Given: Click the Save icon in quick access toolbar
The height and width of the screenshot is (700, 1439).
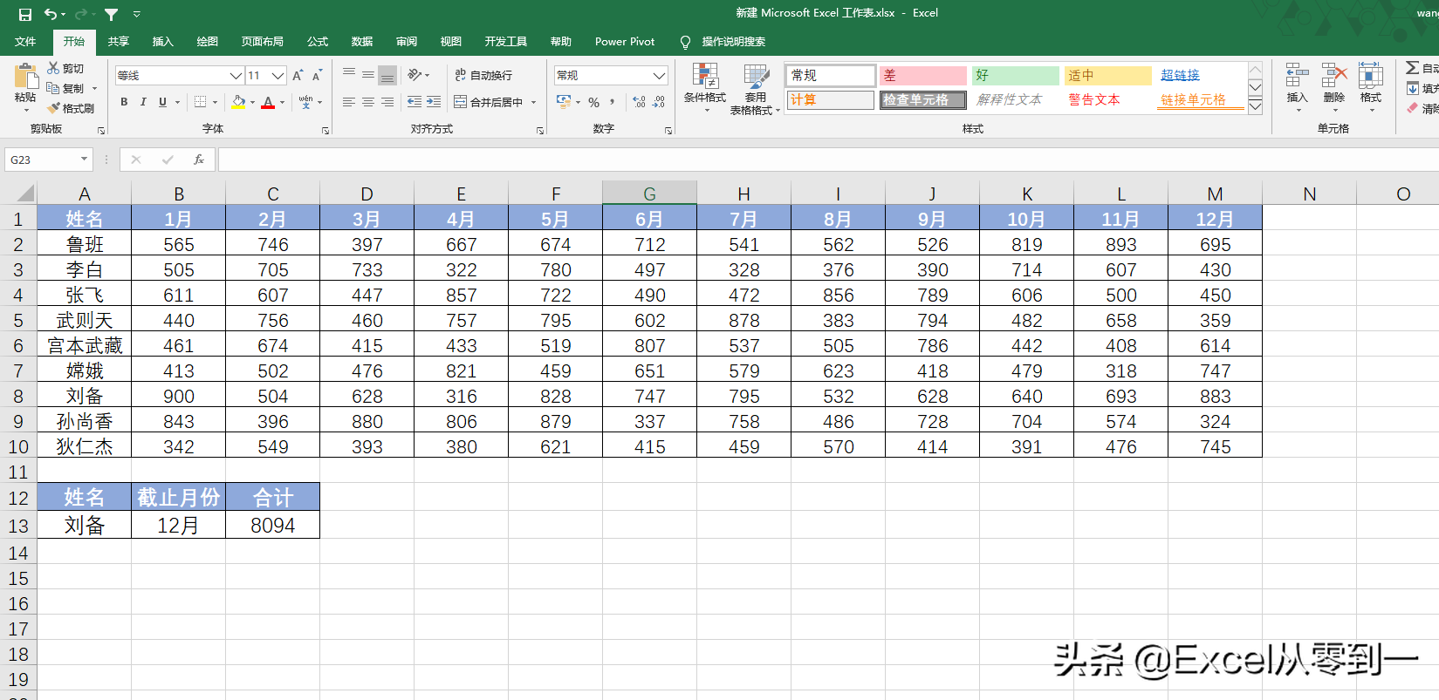Looking at the screenshot, I should click(x=24, y=14).
